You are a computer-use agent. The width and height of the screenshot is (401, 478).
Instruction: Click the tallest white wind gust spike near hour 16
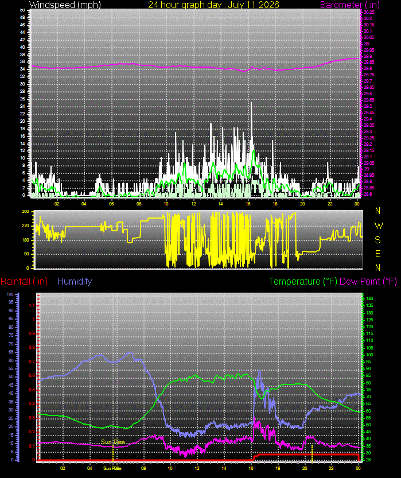(251, 122)
